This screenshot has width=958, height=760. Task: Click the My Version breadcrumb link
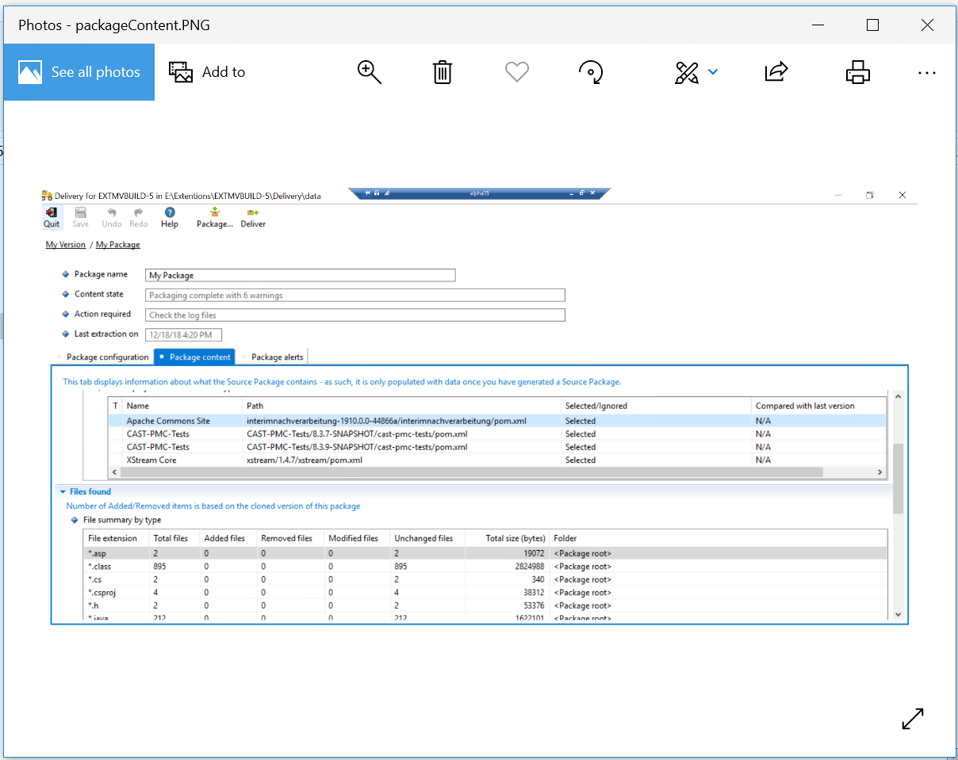tap(65, 245)
